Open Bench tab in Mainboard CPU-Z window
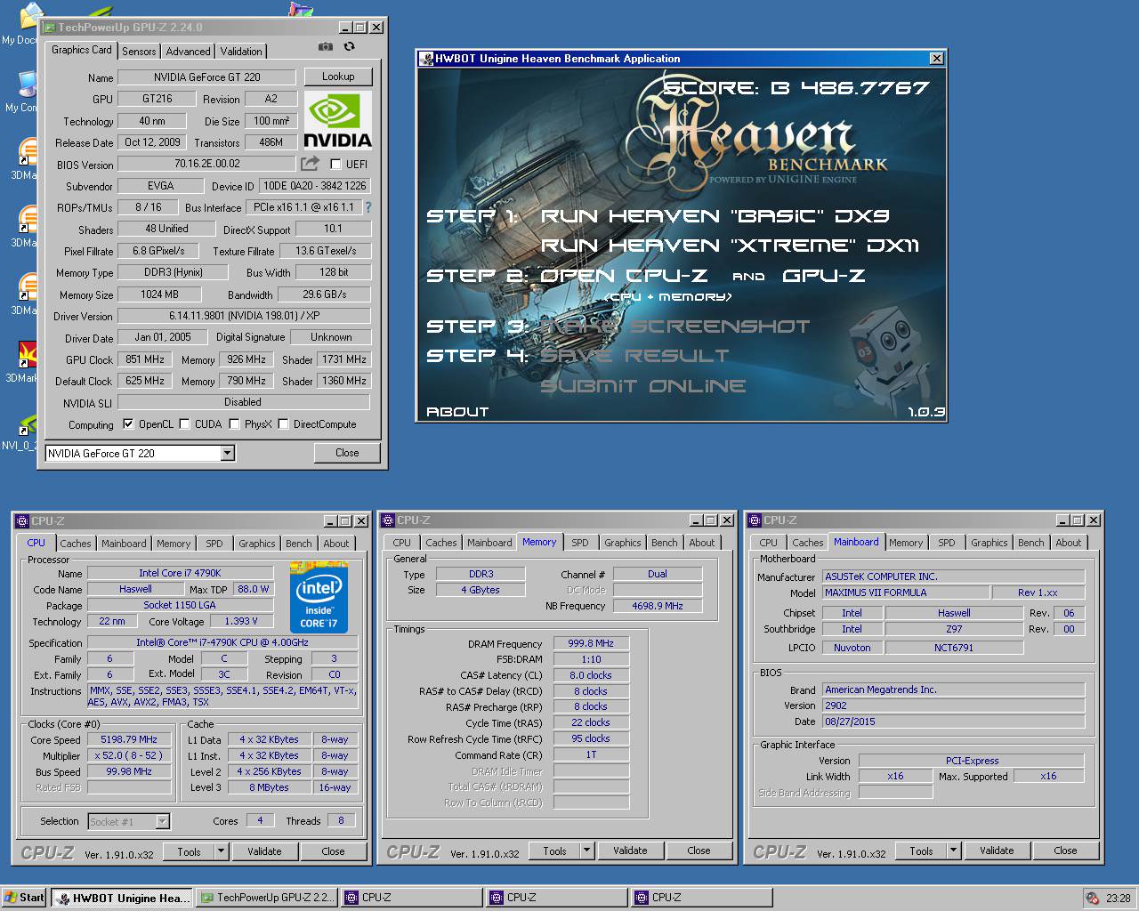Screen dimensions: 1139x911 pos(1031,543)
